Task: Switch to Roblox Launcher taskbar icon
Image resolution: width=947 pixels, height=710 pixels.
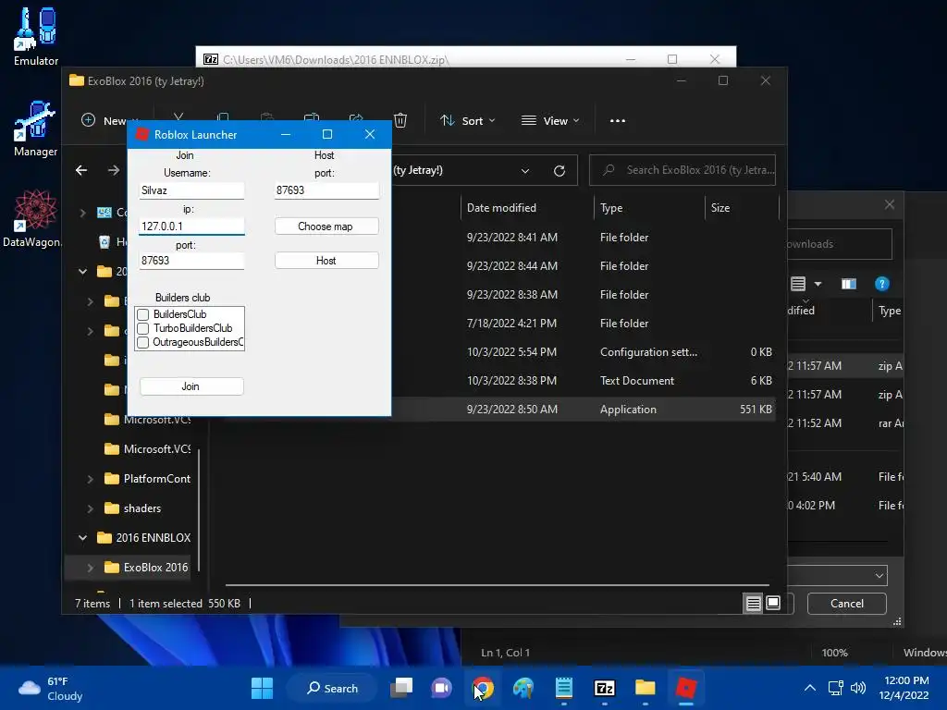Action: (686, 688)
